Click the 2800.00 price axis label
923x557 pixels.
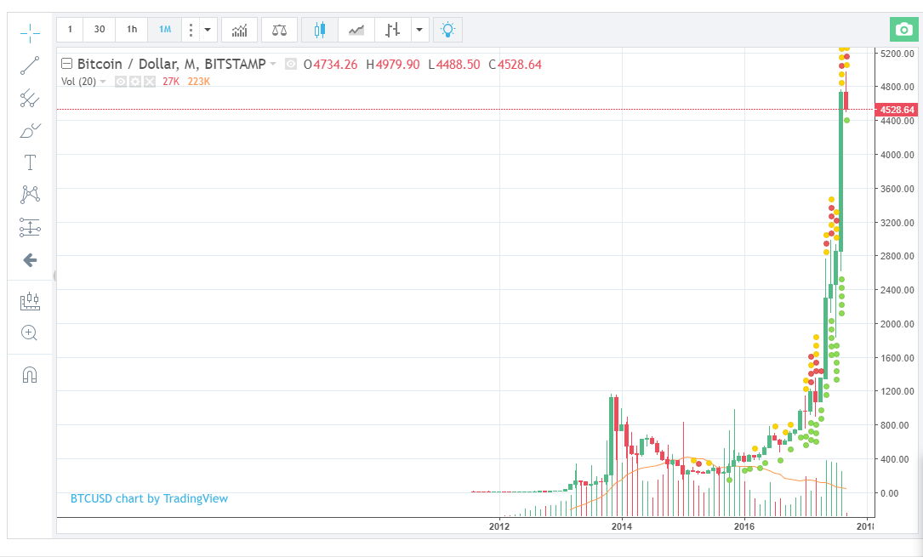tap(897, 256)
